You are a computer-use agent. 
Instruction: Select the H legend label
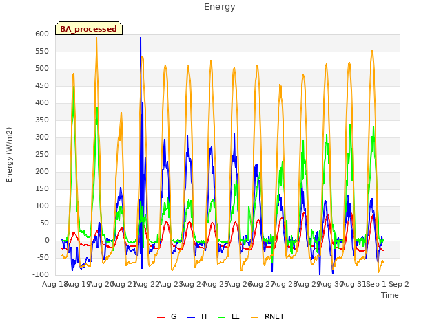coord(204,316)
